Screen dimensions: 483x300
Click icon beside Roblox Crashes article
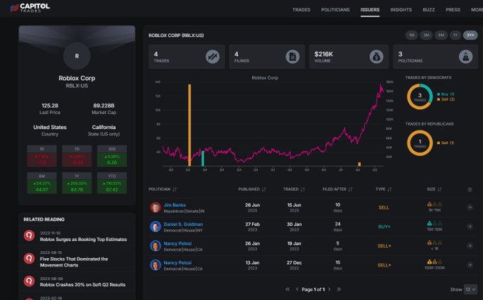tap(29, 282)
